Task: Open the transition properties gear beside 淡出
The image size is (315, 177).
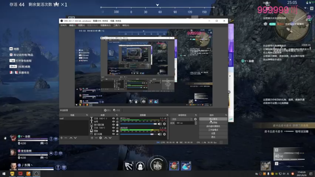Action: click(195, 119)
